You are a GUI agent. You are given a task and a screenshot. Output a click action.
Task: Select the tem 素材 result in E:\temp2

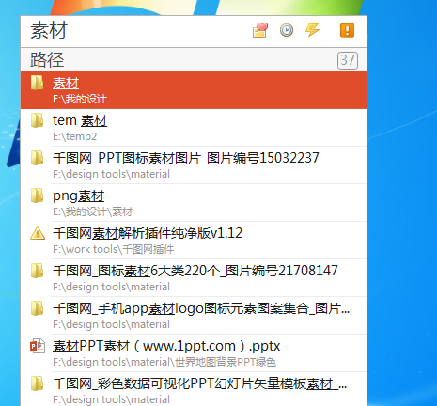pyautogui.click(x=194, y=128)
